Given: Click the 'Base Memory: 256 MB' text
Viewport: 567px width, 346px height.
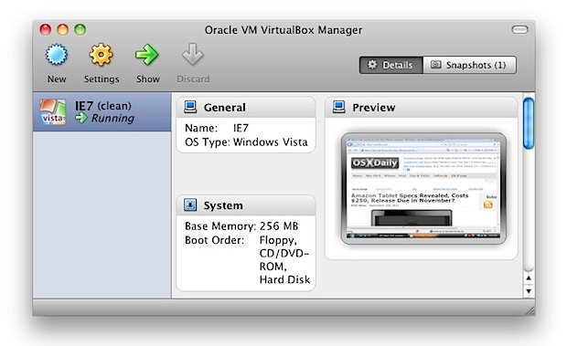Looking at the screenshot, I should coord(241,226).
